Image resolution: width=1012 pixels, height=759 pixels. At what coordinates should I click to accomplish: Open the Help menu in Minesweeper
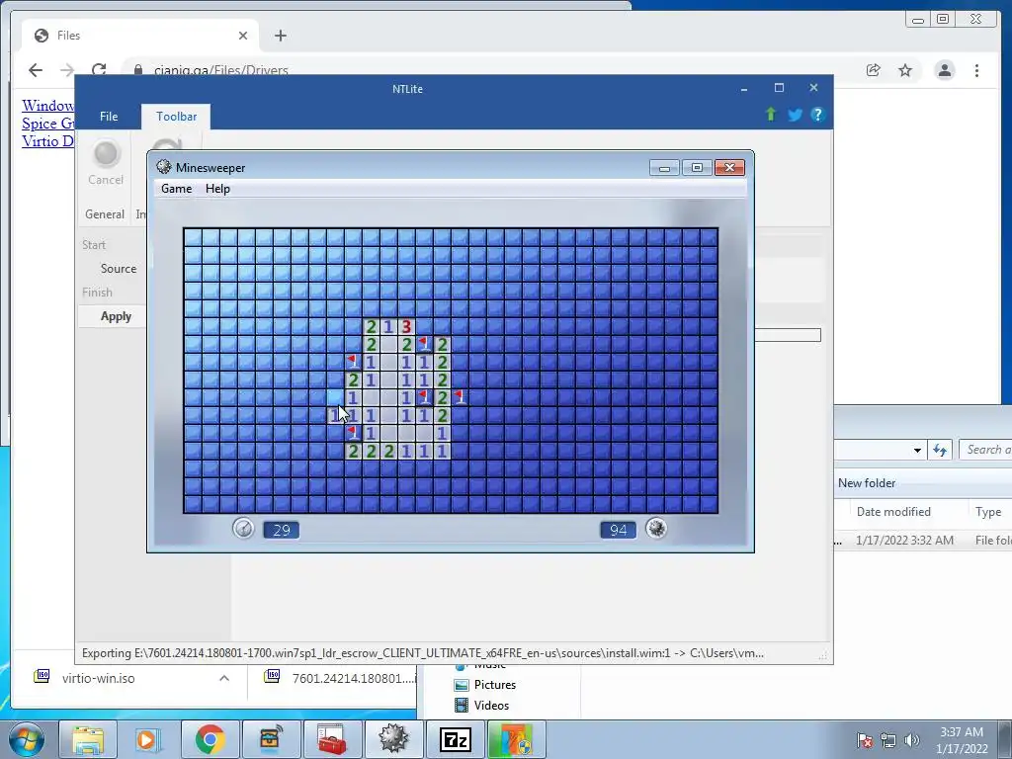coord(217,189)
